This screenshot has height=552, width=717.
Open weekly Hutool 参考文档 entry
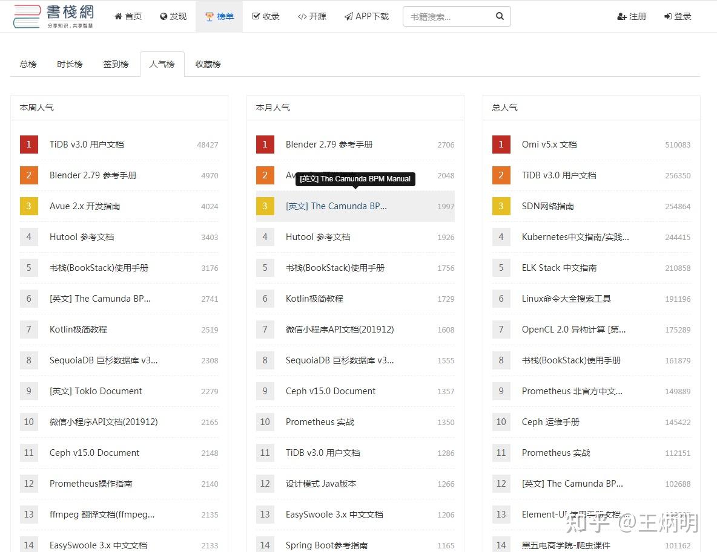click(x=82, y=237)
